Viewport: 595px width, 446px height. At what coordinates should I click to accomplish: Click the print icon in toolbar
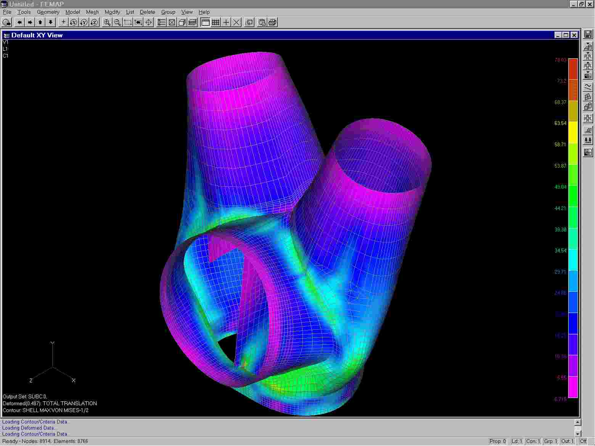tap(272, 22)
